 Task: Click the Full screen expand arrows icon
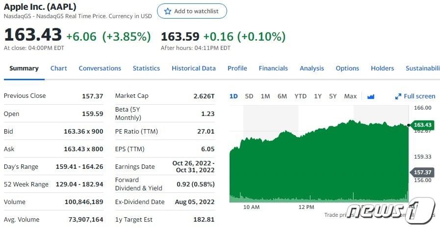point(398,96)
